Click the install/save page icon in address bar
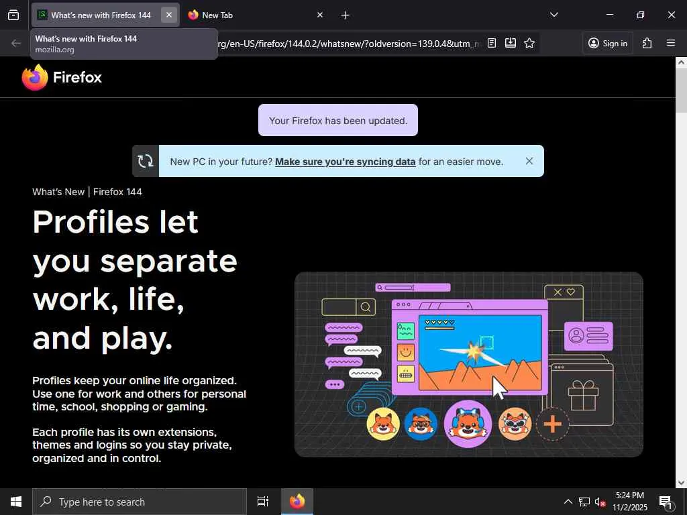The height and width of the screenshot is (515, 687). point(511,43)
